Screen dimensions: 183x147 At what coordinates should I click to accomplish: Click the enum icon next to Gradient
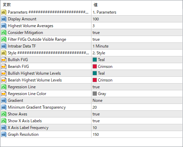[4, 100]
